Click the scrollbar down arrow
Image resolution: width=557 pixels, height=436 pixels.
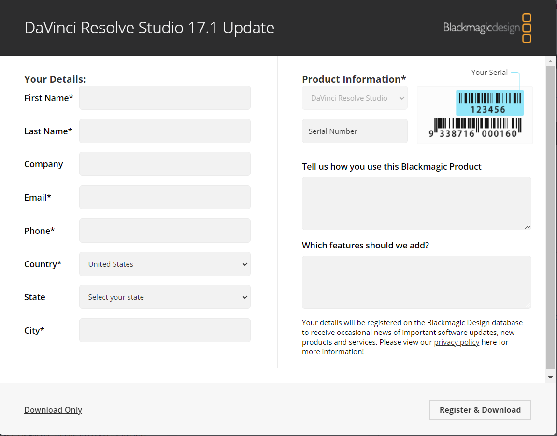(550, 377)
